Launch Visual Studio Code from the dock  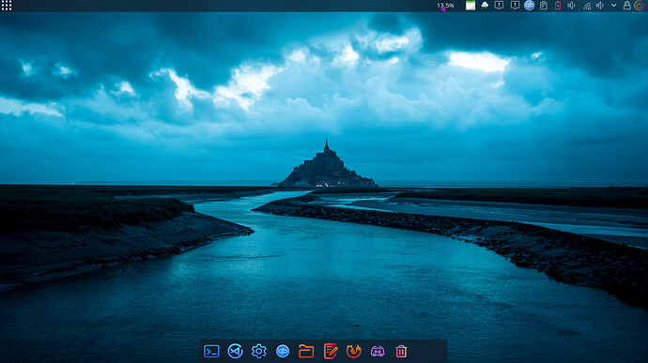tap(235, 352)
